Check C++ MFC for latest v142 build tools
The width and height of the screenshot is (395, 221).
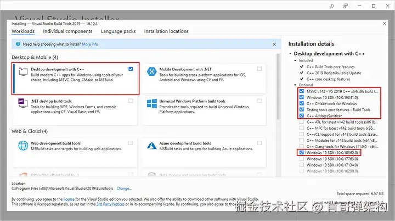[302, 128]
